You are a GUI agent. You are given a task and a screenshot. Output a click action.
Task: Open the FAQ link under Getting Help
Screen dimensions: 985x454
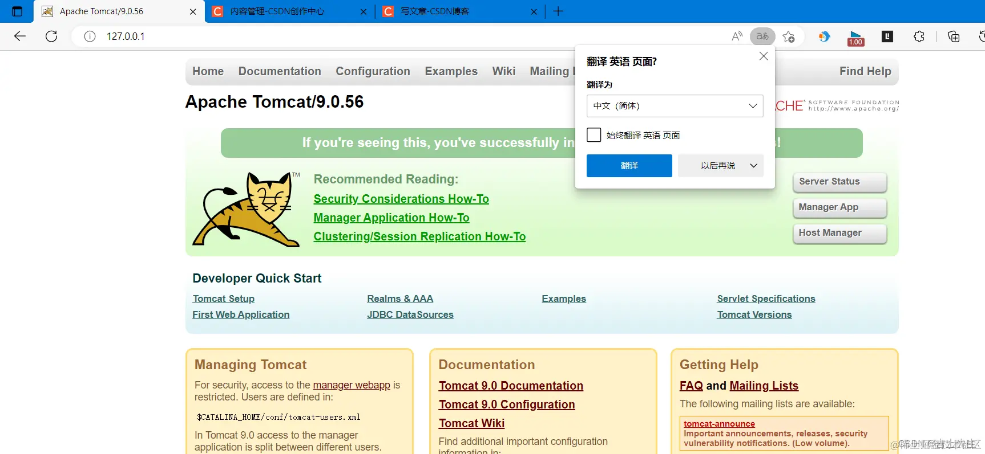pos(691,386)
